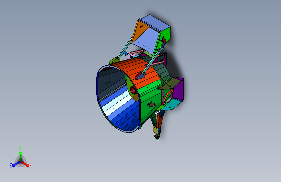Image resolution: width=281 pixels, height=182 pixels.
Task: Click the red X axis of the triad
Action: [x=25, y=164]
